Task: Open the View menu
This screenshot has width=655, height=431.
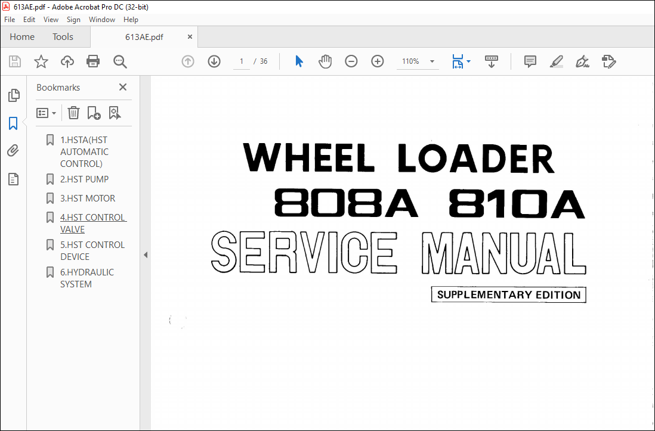Action: [51, 20]
